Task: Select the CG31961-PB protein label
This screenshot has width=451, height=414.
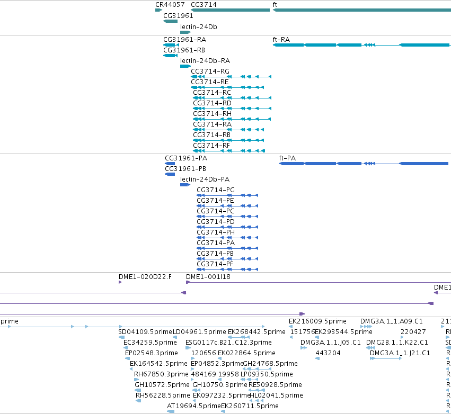Action: pyautogui.click(x=185, y=169)
